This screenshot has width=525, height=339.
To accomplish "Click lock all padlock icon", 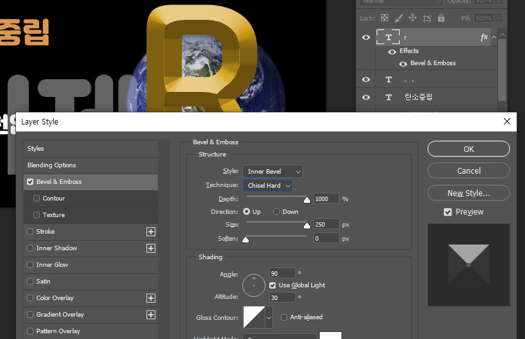I will tap(441, 18).
